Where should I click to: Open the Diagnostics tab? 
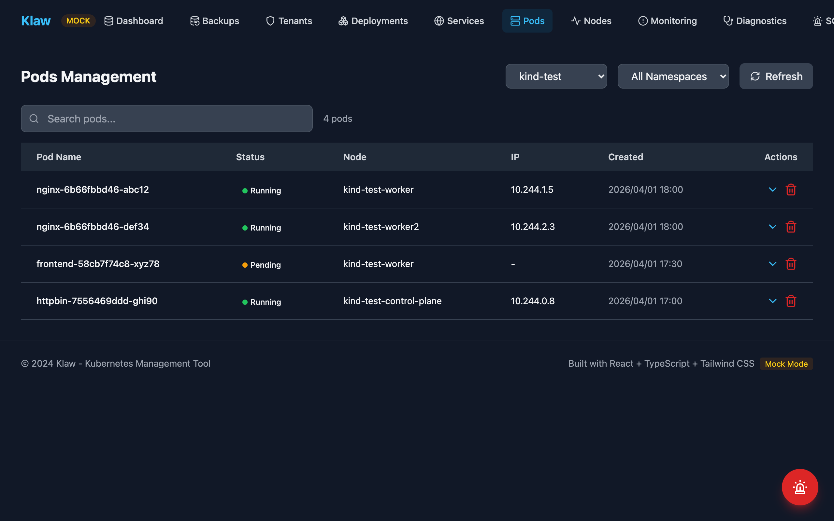[x=755, y=21]
